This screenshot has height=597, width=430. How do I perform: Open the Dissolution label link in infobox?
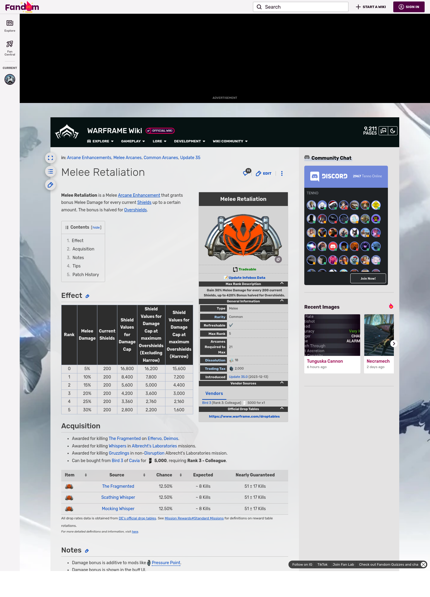tap(215, 360)
